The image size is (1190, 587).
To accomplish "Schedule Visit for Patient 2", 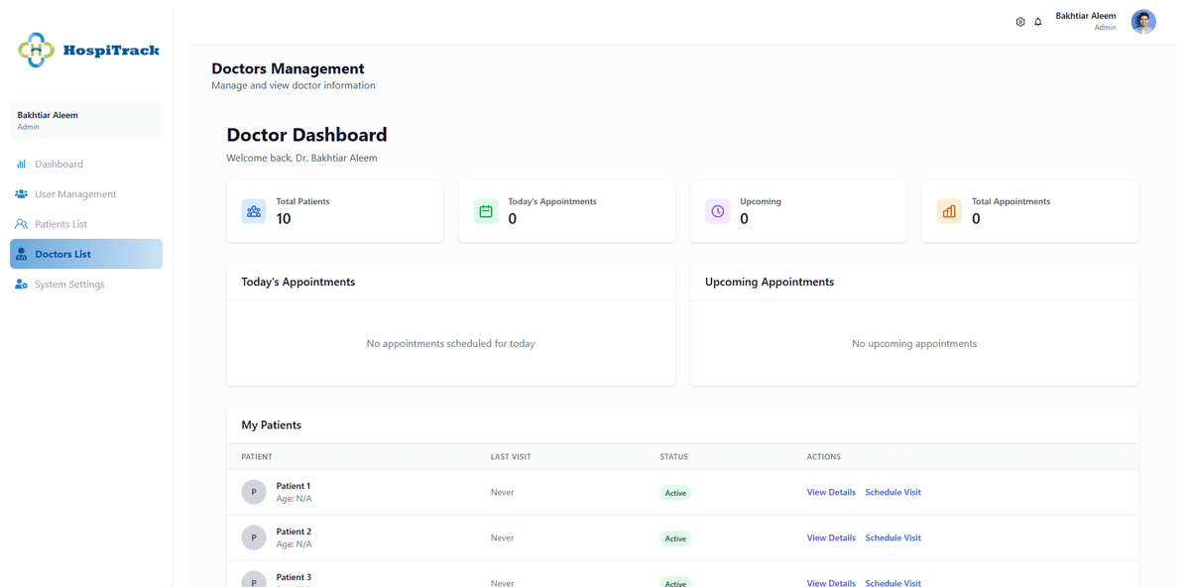I will [892, 537].
